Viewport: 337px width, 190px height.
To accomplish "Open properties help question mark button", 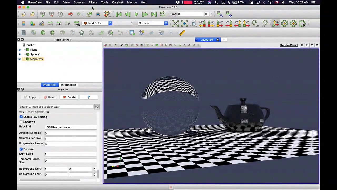I will (x=89, y=97).
